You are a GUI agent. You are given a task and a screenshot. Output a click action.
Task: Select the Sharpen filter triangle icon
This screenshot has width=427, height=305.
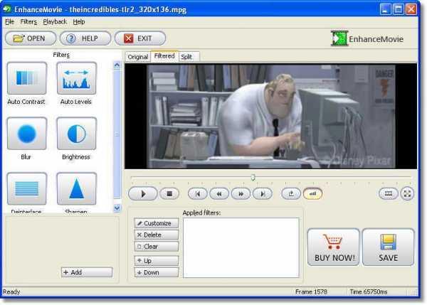[76, 189]
